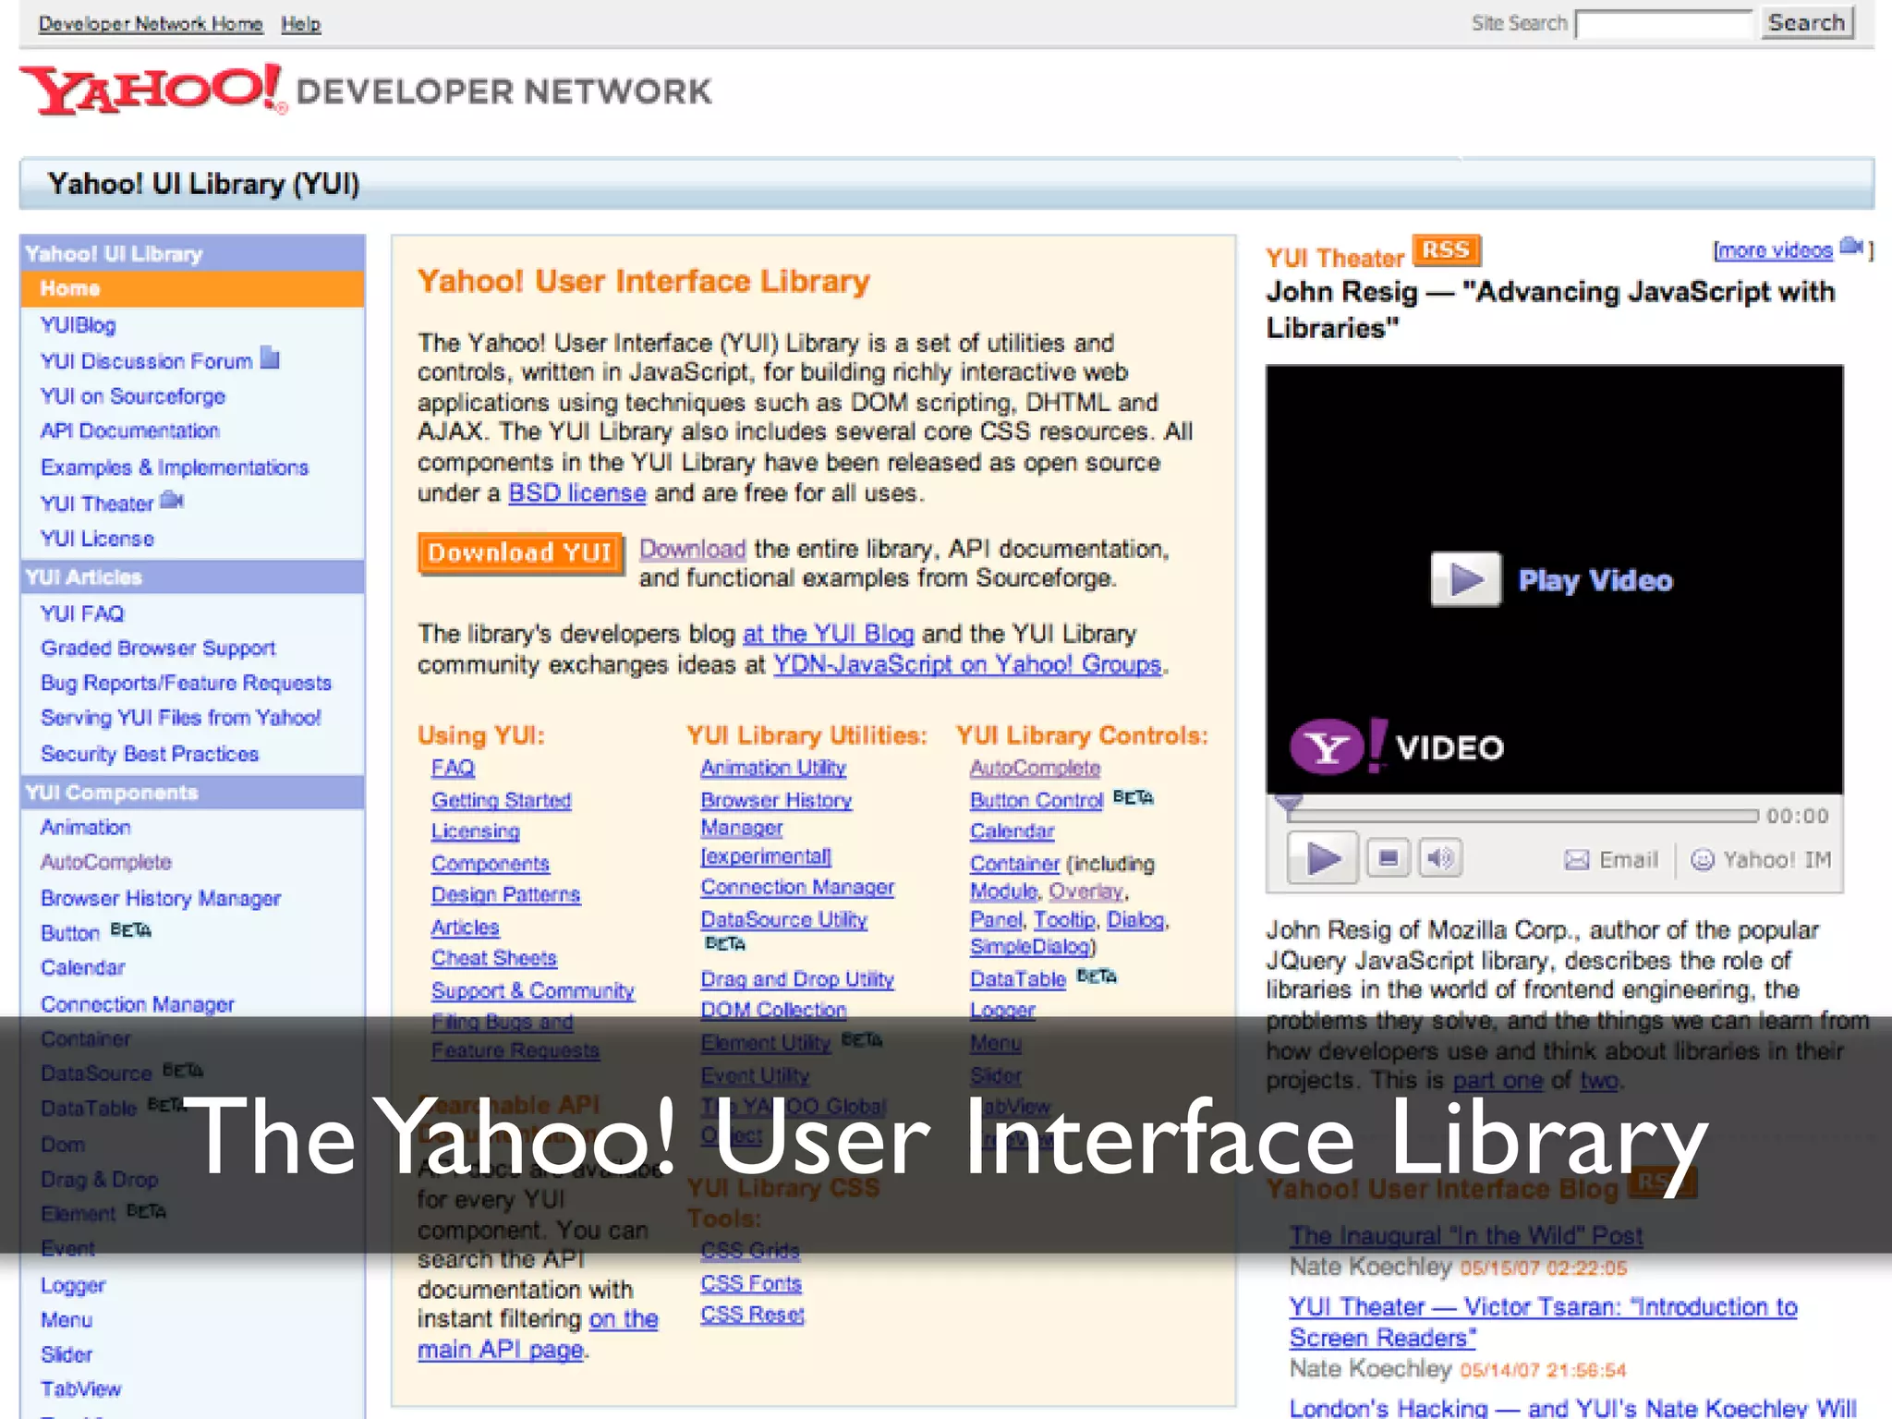Click the Email video envelope icon
Viewport: 1892px width, 1419px height.
(1576, 860)
